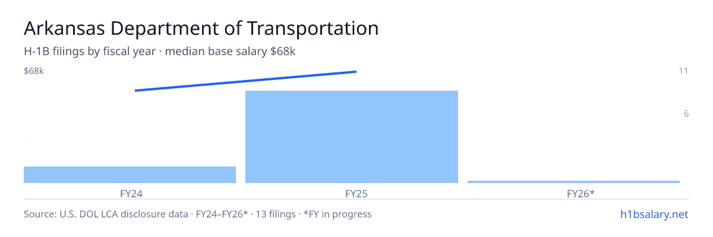
Task: Select the FY26* axis label
Action: (x=573, y=193)
